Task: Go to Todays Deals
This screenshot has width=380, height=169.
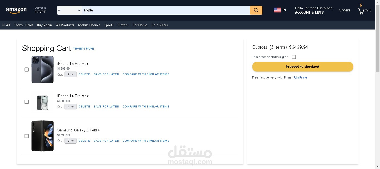Action: click(24, 25)
